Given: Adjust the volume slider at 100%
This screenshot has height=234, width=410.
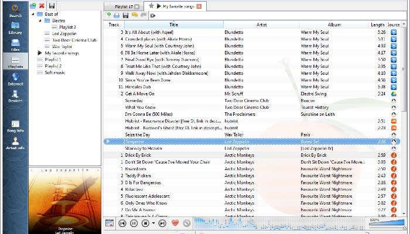Looking at the screenshot, I should (387, 222).
